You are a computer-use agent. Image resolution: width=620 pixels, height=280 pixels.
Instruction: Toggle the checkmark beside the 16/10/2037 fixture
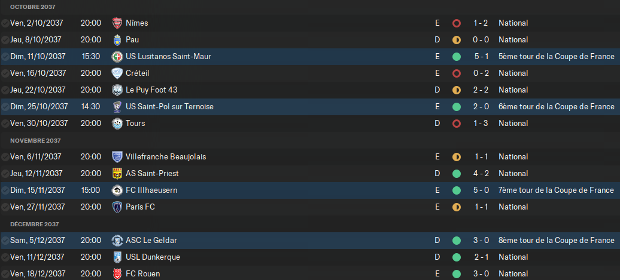[5, 73]
